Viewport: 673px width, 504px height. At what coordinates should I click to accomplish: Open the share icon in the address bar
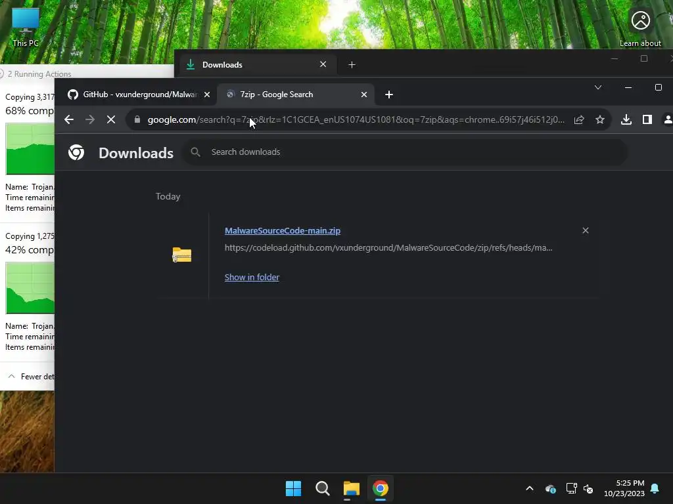(x=579, y=119)
